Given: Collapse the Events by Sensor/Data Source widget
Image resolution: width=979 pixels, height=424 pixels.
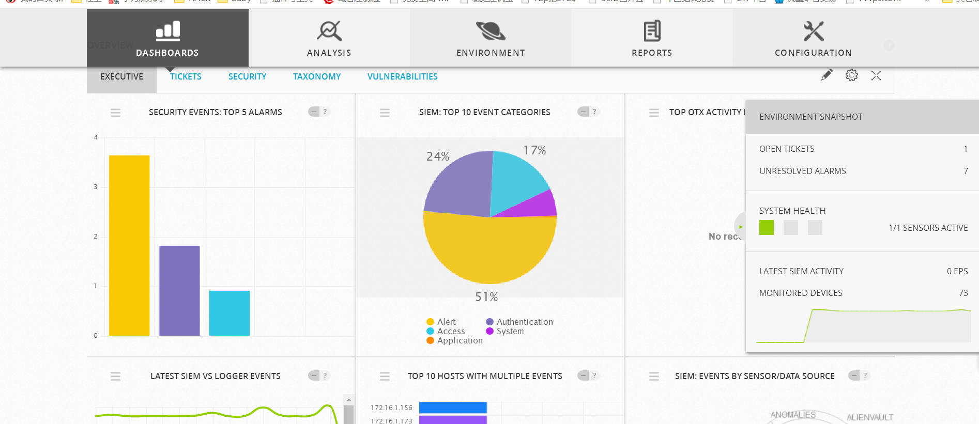Looking at the screenshot, I should tap(854, 375).
